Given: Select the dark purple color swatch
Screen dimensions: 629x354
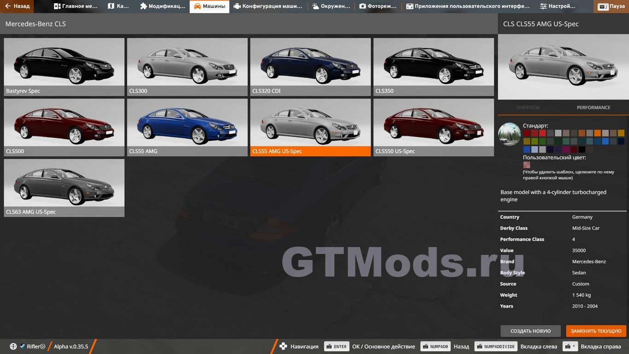Looking at the screenshot, I should [x=559, y=149].
